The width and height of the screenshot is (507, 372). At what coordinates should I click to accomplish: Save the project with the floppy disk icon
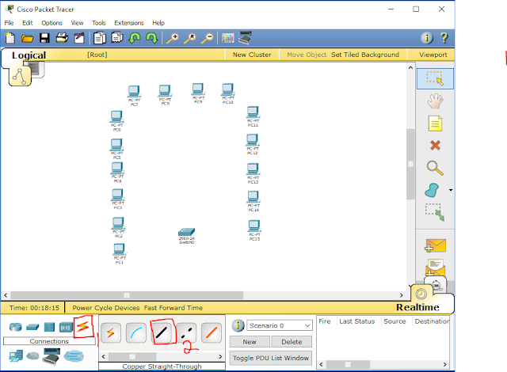coord(44,38)
